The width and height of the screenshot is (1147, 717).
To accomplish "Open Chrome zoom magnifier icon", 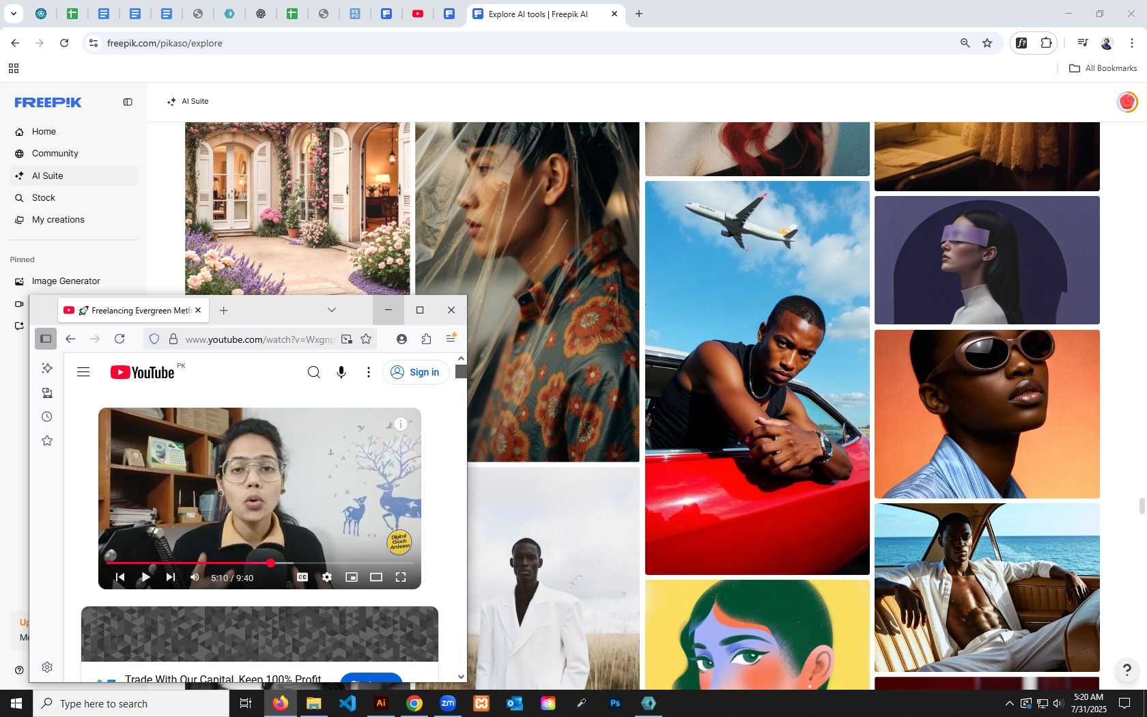I will point(965,43).
